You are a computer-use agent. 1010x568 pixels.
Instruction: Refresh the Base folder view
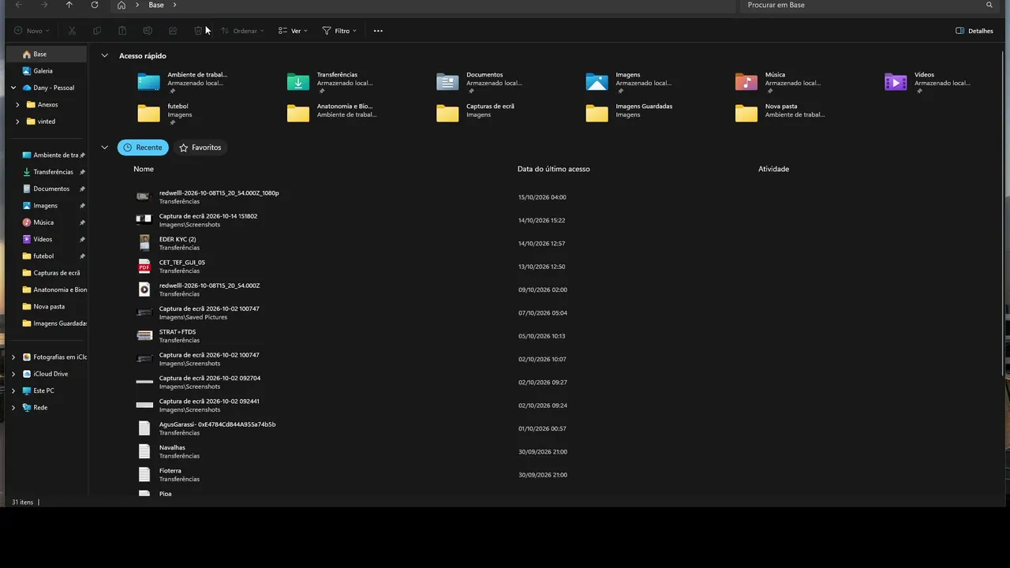pos(95,5)
